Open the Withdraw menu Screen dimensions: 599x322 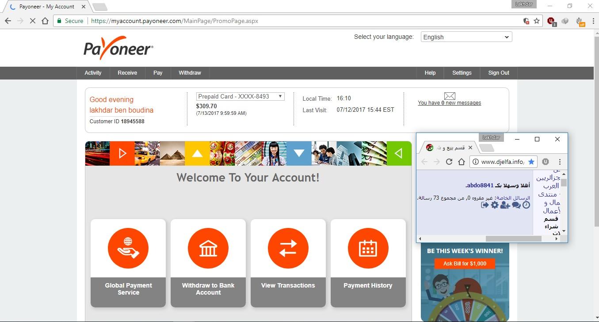190,73
